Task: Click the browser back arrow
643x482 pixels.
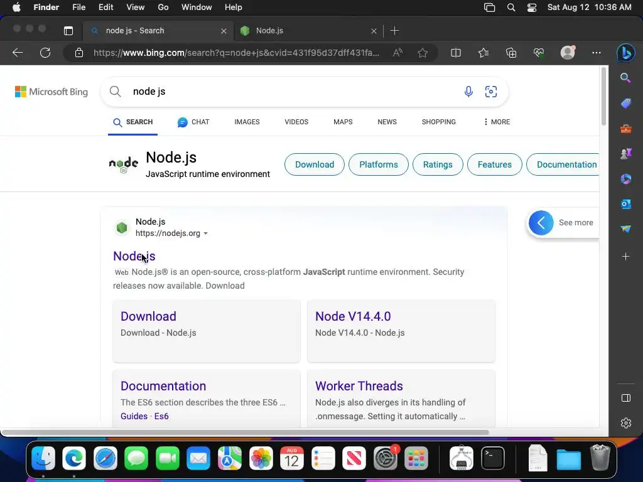Action: pos(18,53)
